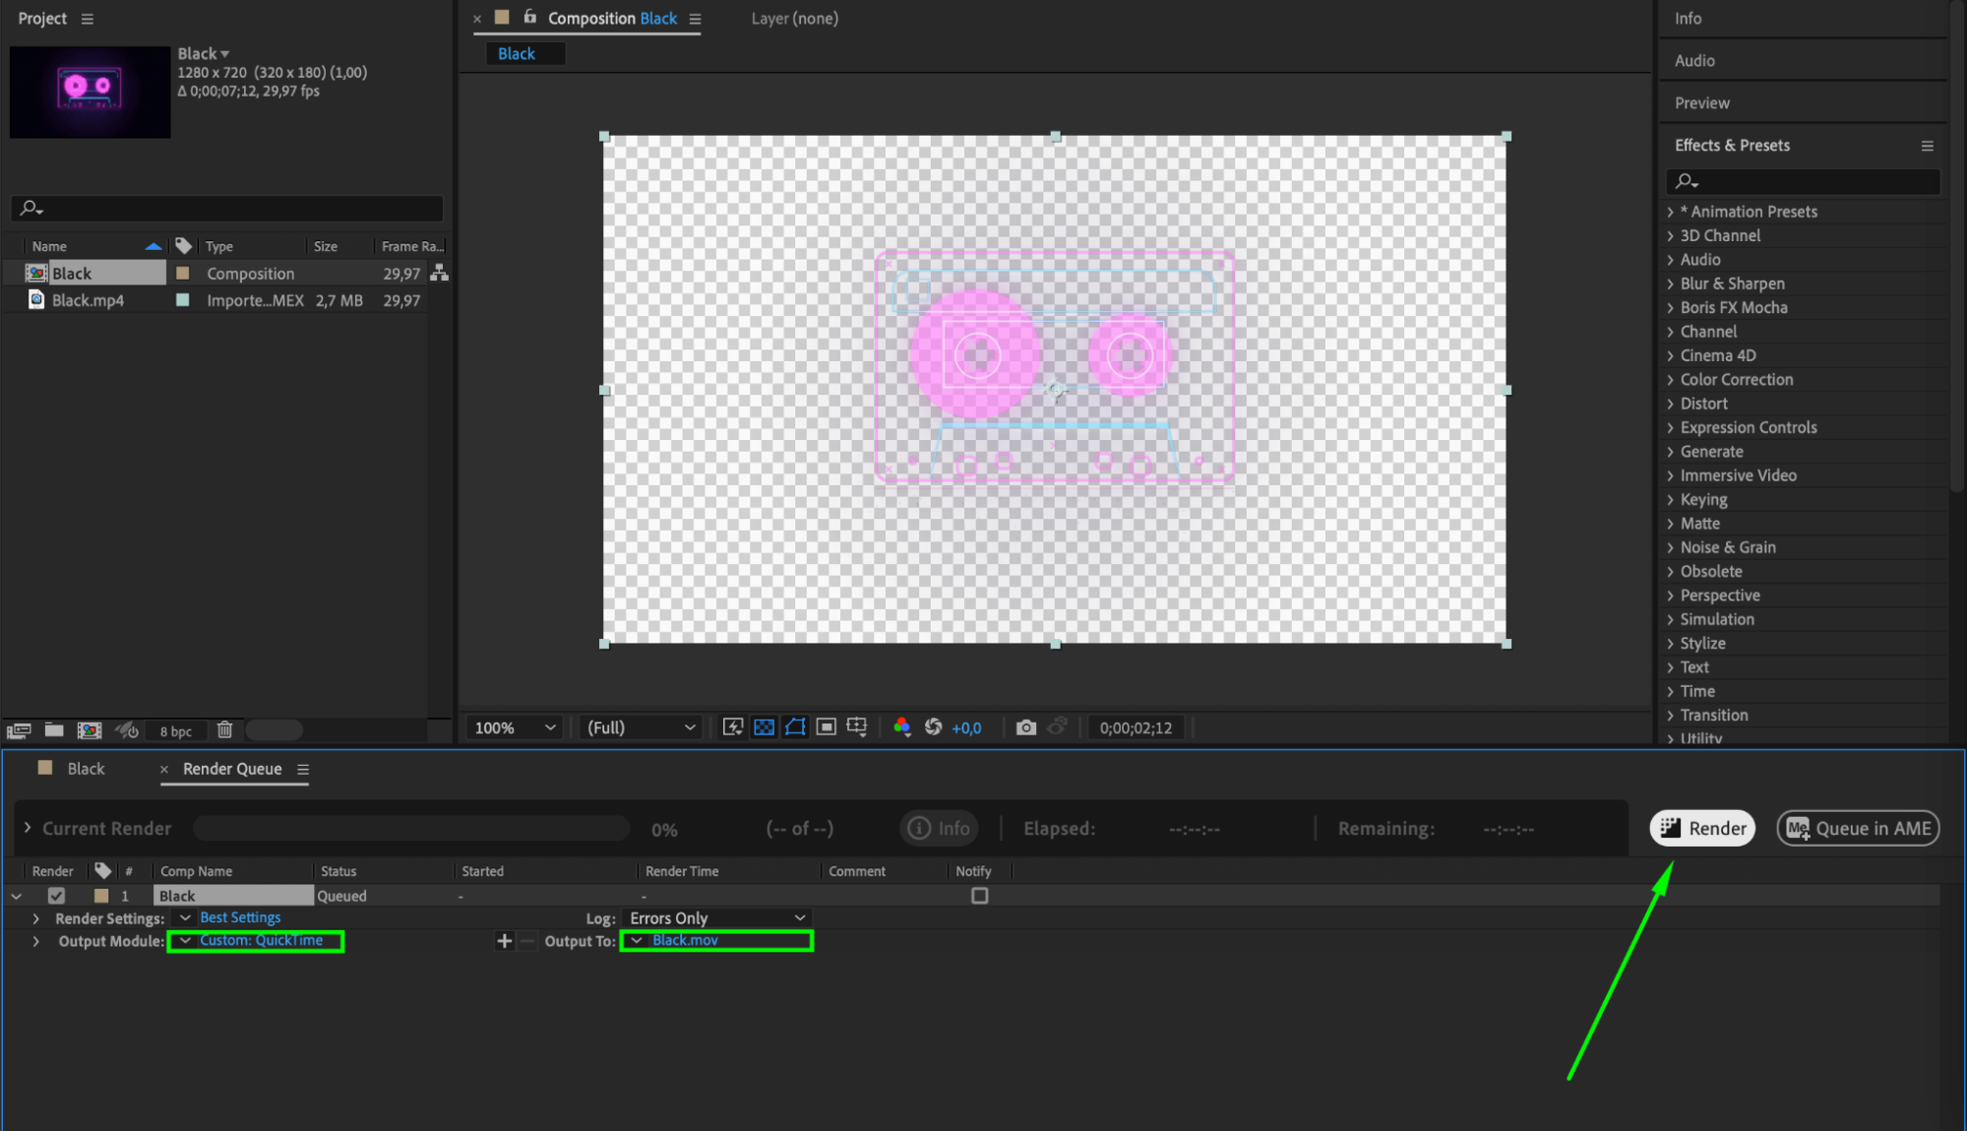Viewport: 1967px width, 1131px height.
Task: Open the show channel color management icon
Action: point(901,727)
